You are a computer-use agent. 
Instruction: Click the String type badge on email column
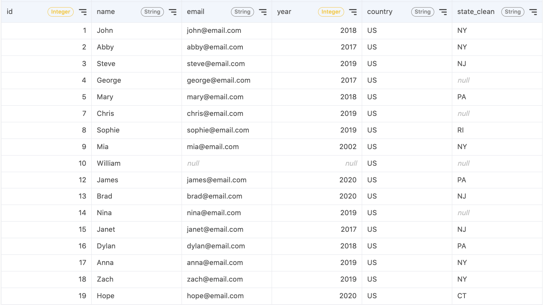242,12
